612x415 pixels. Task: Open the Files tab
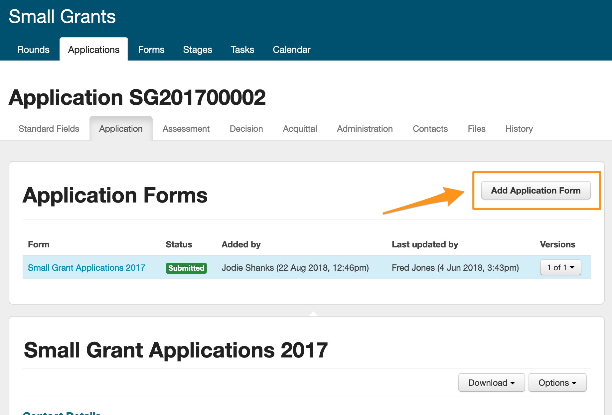click(x=476, y=129)
